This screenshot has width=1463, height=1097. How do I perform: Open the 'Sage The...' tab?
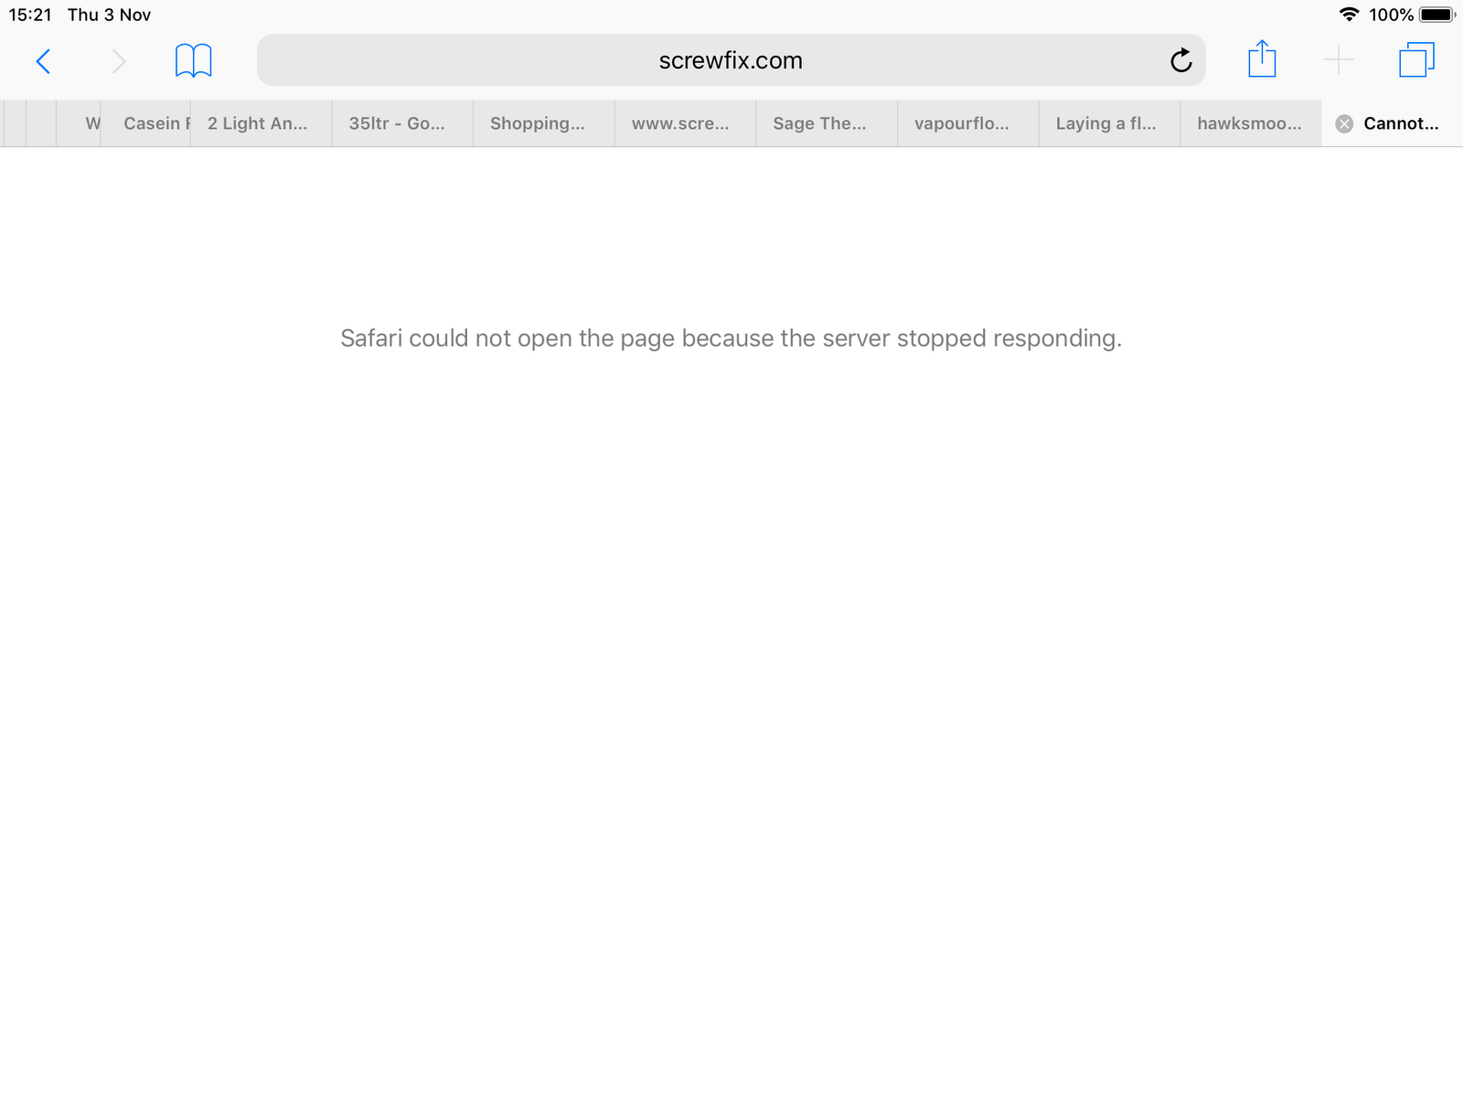click(823, 123)
